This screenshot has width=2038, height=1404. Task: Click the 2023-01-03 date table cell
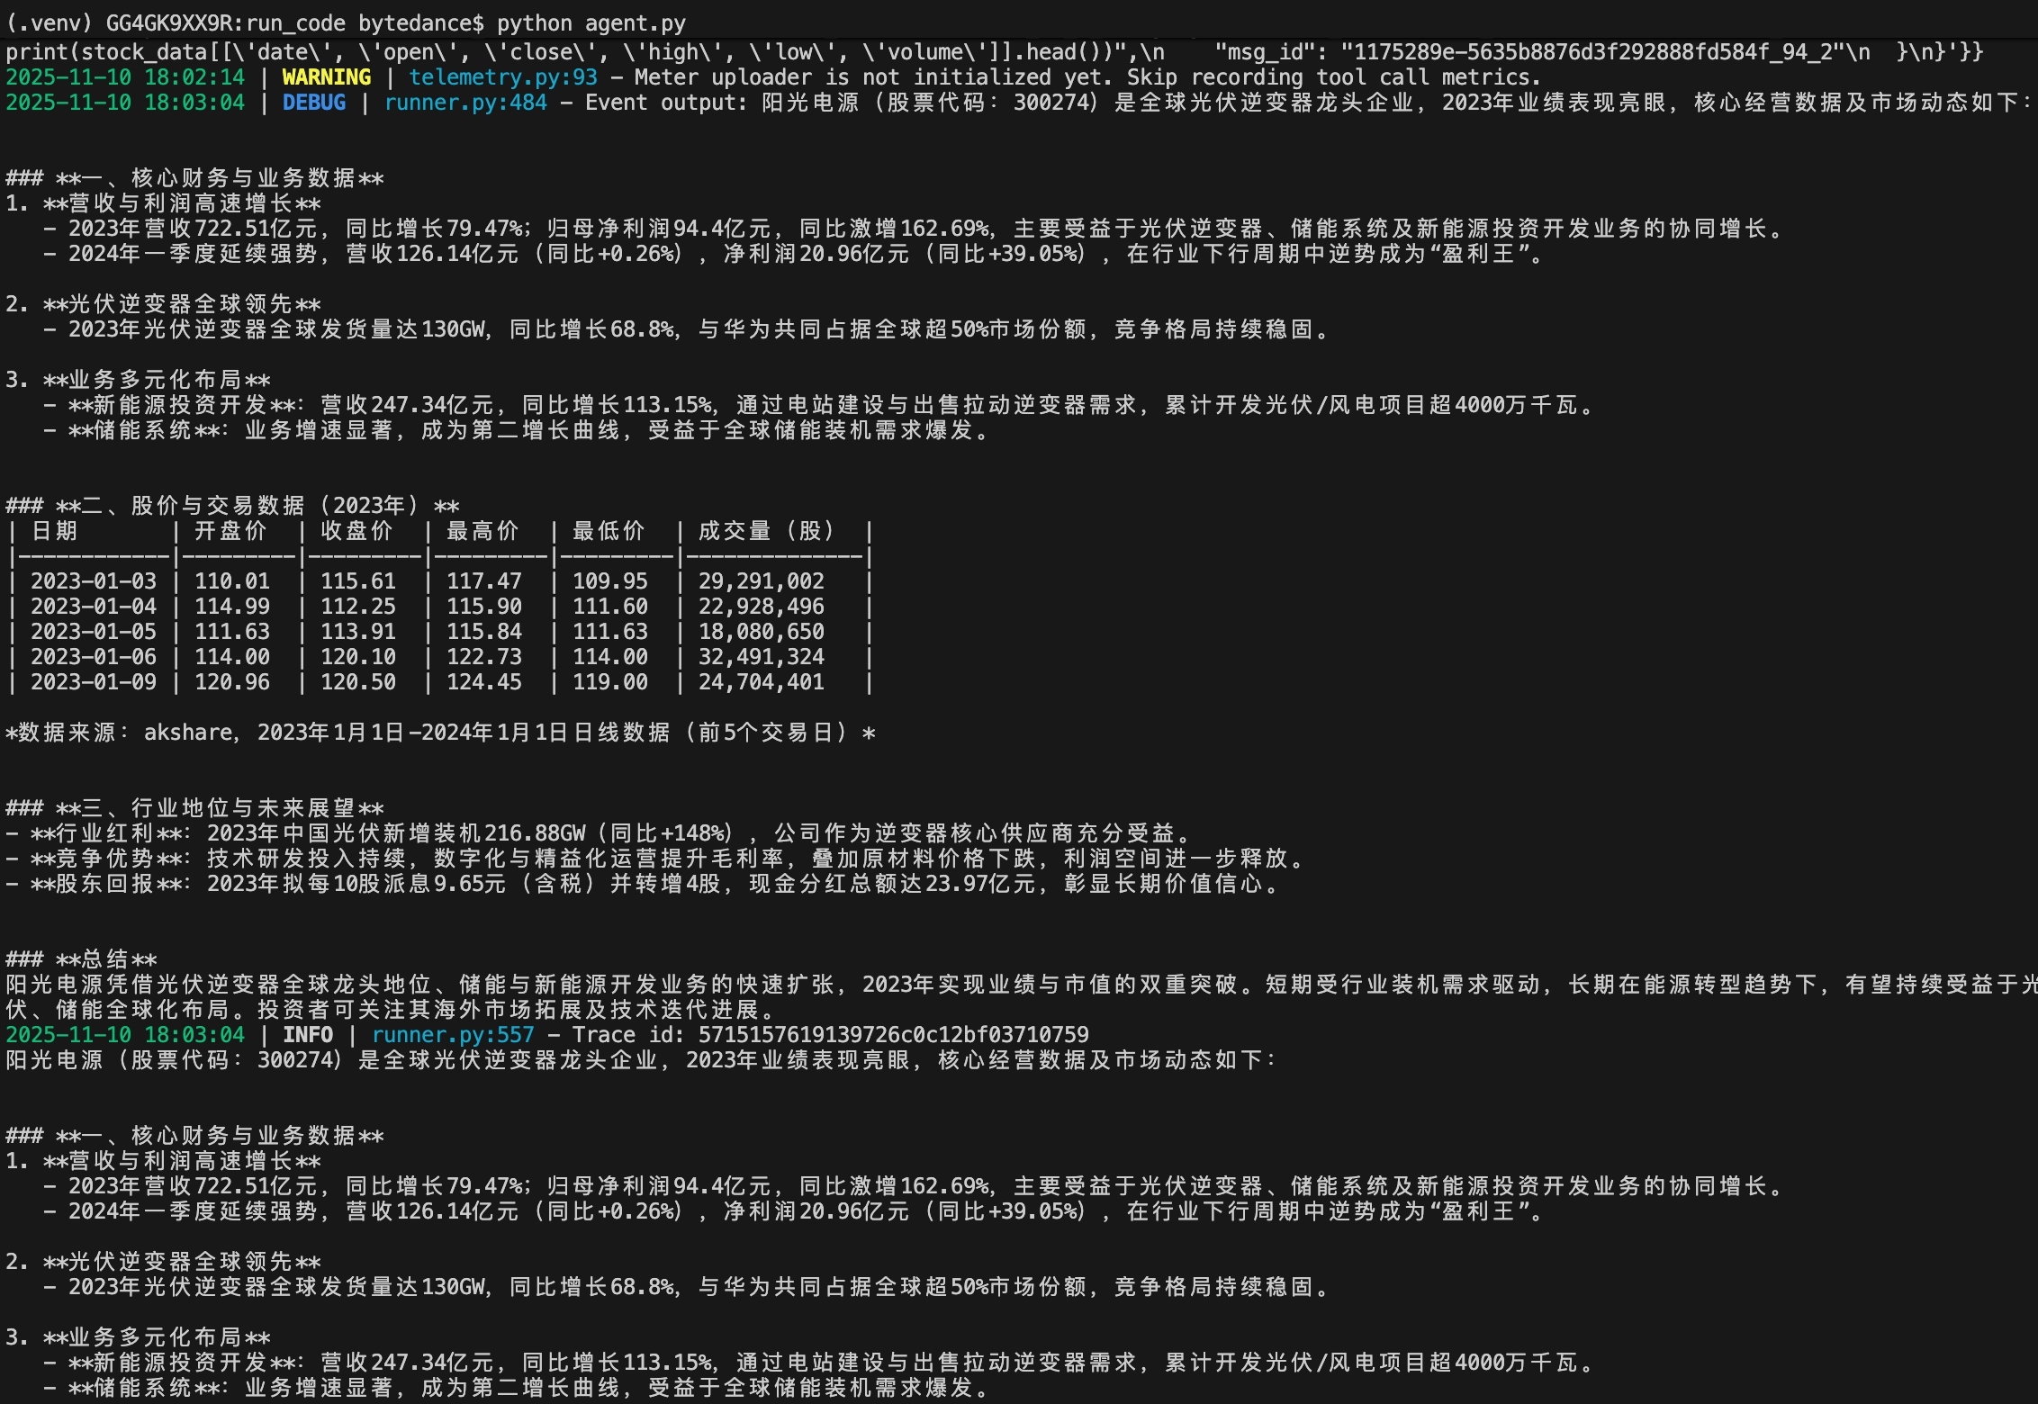(x=94, y=581)
